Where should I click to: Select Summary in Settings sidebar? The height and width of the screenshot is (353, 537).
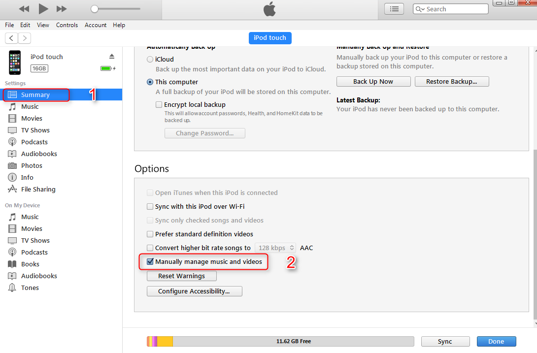(61, 95)
